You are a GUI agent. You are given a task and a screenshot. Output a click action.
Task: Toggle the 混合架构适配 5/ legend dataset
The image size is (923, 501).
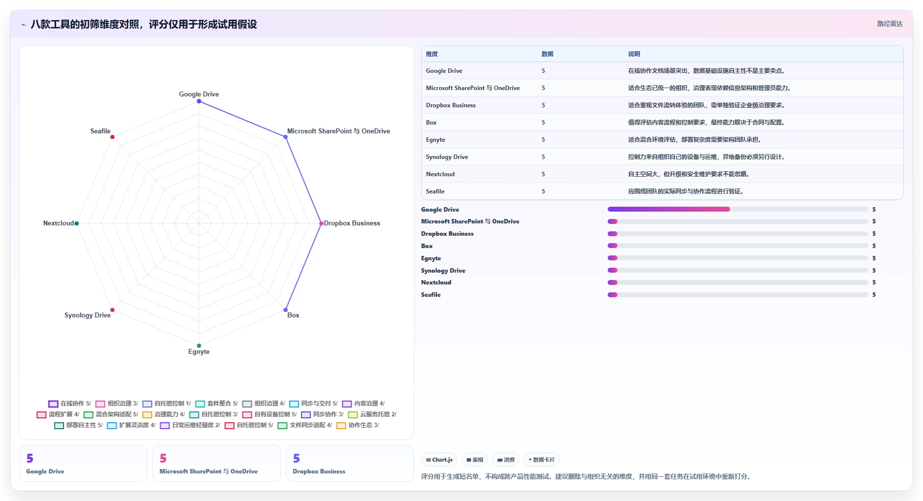click(111, 414)
